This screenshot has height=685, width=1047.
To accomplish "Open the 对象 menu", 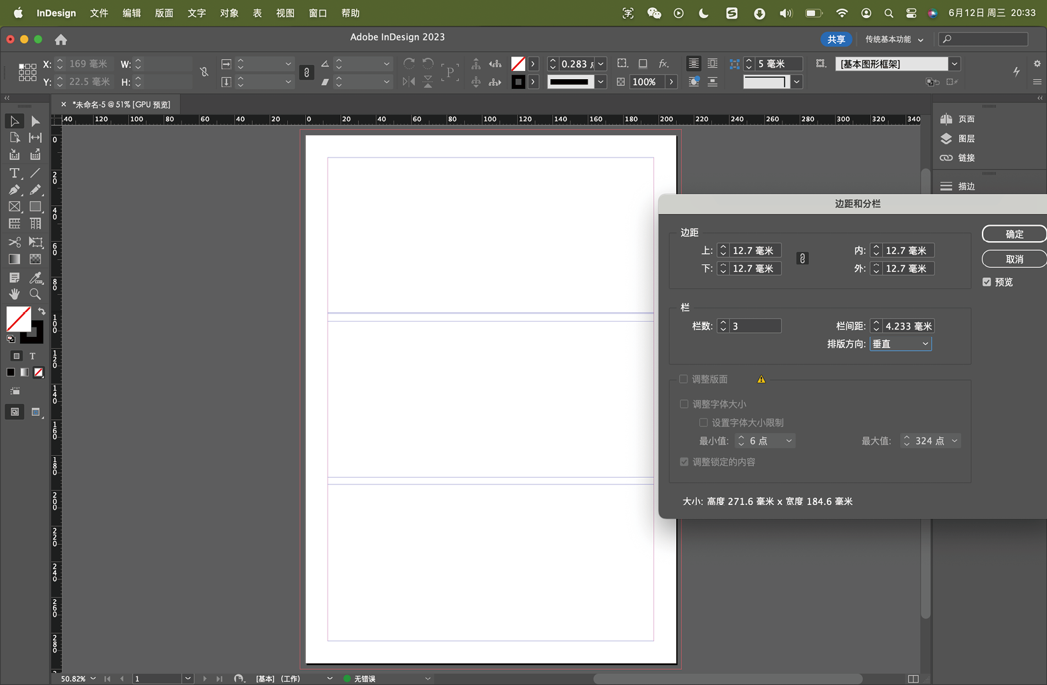I will point(229,13).
